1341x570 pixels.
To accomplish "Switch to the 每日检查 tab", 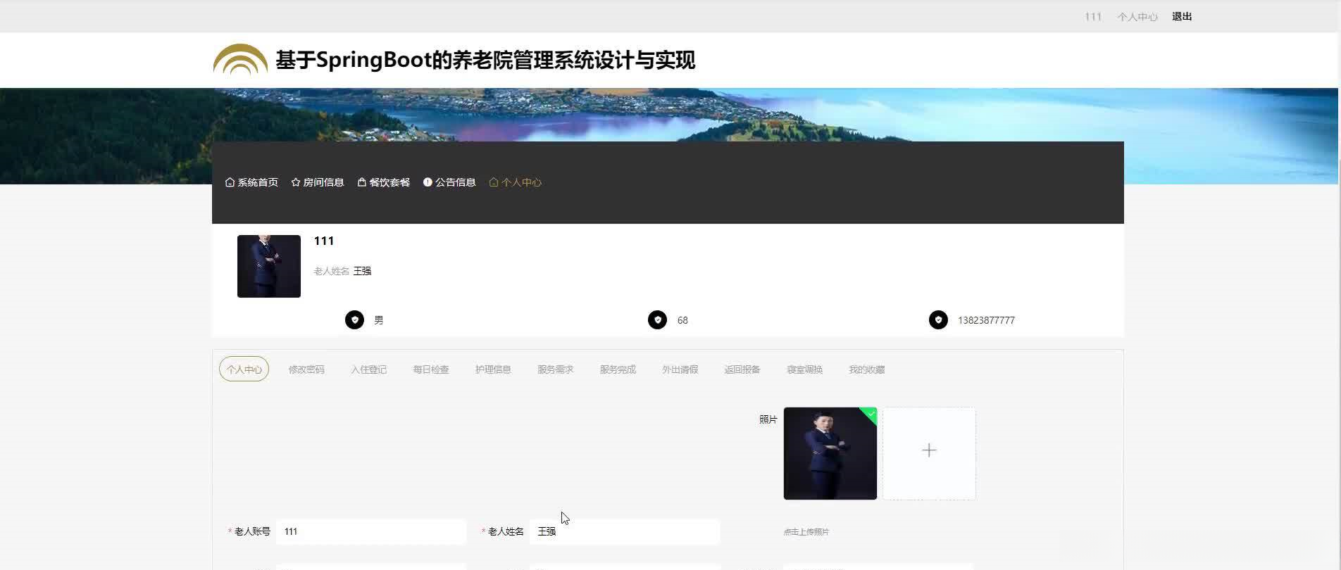I will coord(430,369).
